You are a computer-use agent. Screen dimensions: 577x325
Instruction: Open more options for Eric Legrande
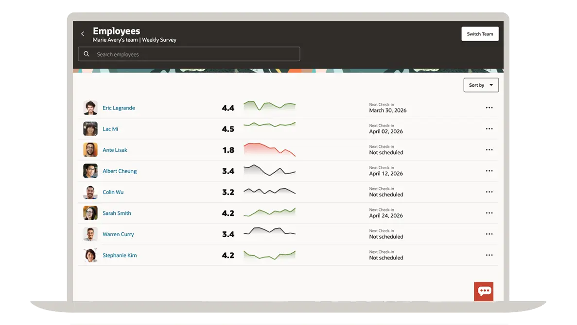(489, 108)
